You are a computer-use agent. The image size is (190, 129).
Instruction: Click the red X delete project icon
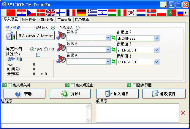[183, 113]
